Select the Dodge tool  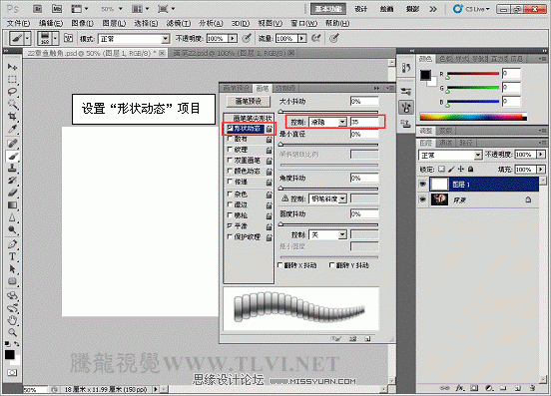12,230
